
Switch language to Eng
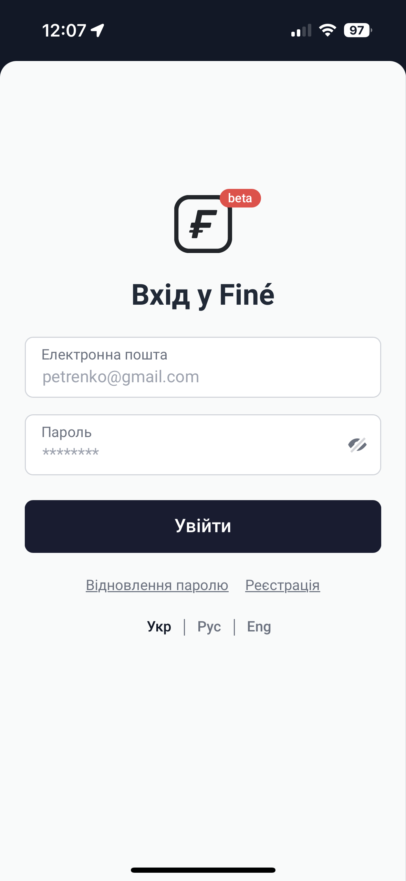click(x=259, y=627)
